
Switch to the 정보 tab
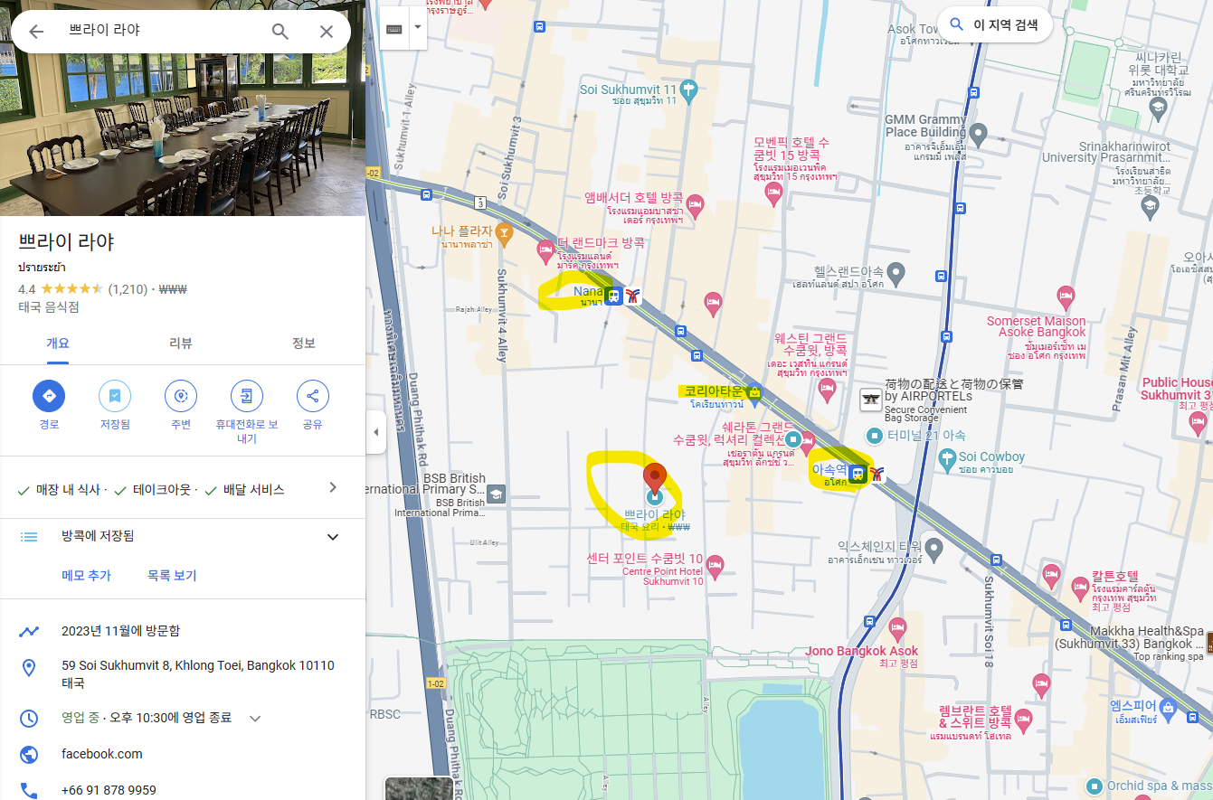click(304, 344)
